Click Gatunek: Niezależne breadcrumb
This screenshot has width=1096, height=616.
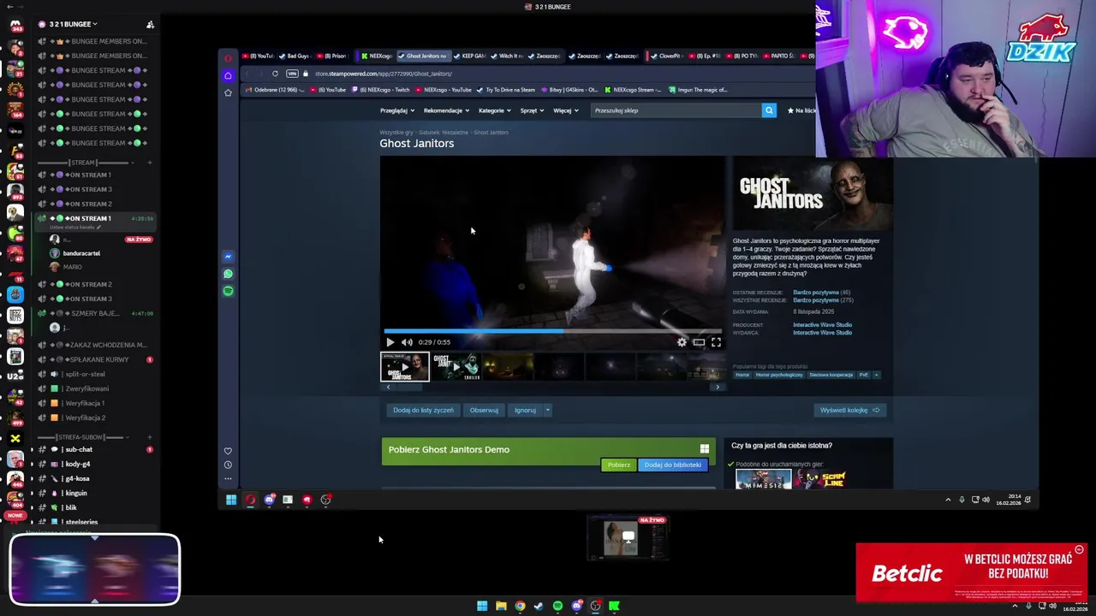[444, 133]
